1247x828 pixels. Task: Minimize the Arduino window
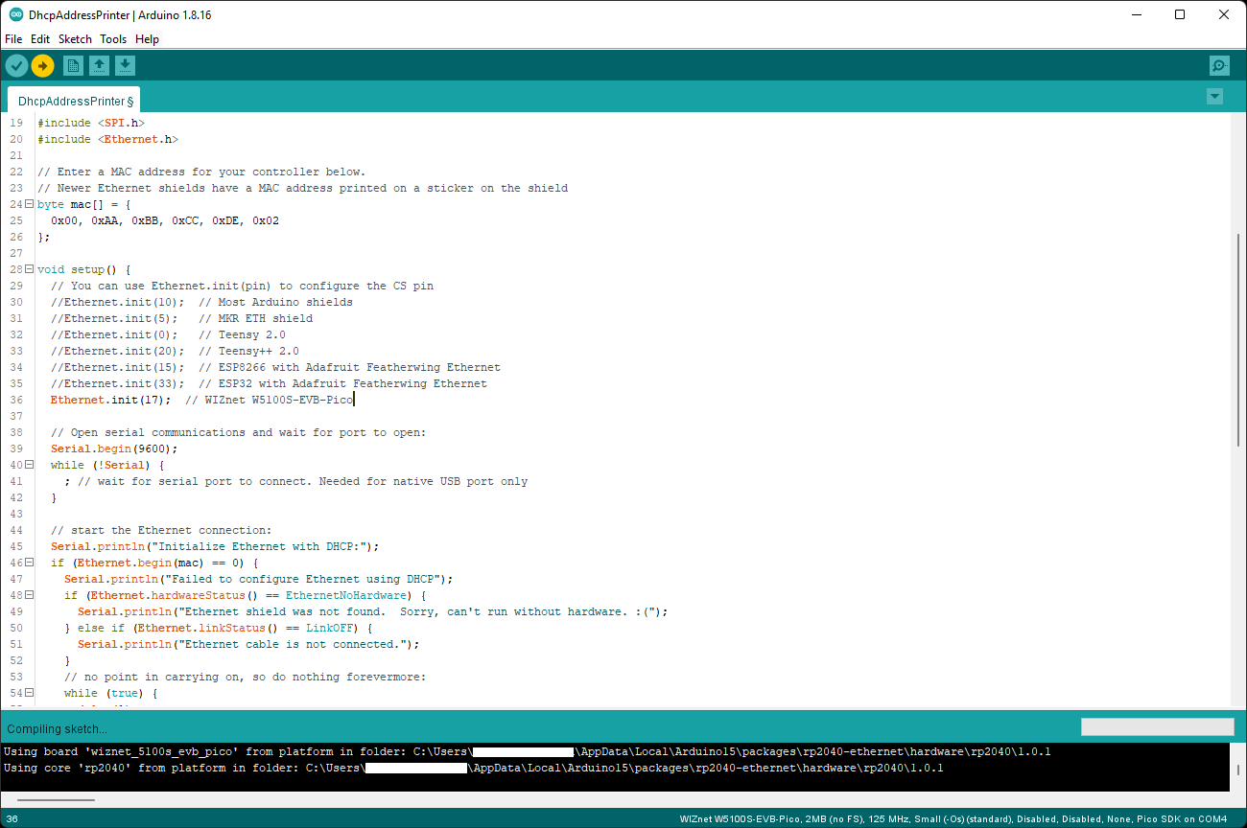pyautogui.click(x=1137, y=14)
